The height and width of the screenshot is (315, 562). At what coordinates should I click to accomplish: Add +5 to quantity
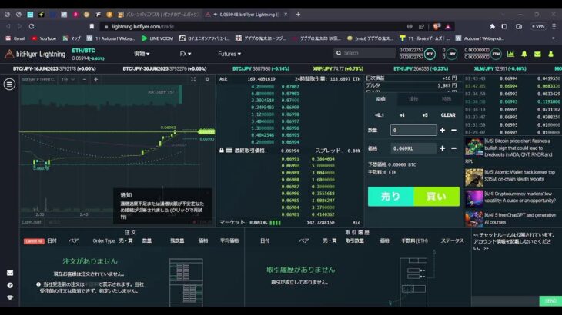click(425, 115)
